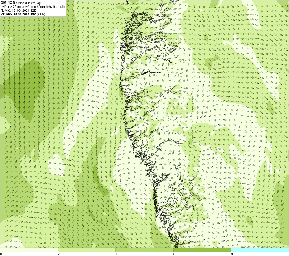Click the '0' scale label

[x=1, y=254]
